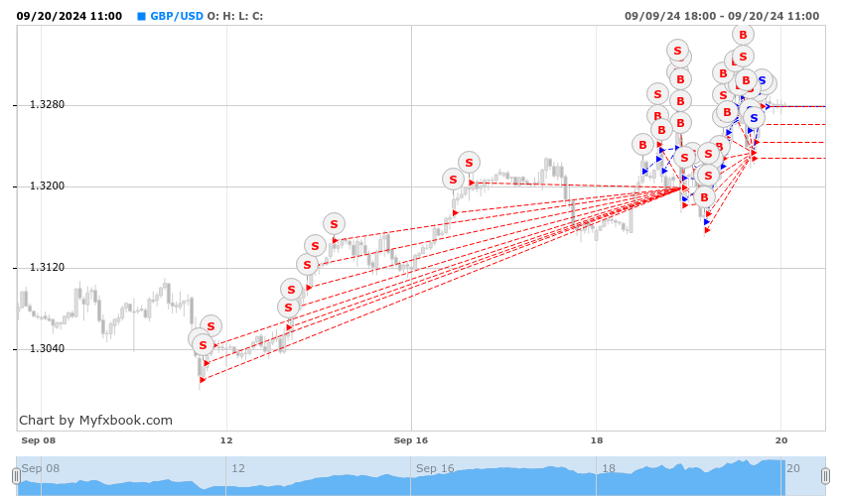
Task: Grab the navigator's right range handle
Action: (x=826, y=476)
